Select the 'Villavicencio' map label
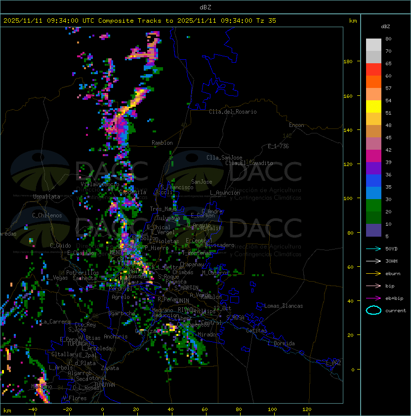This screenshot has width=411, height=416. [x=100, y=184]
